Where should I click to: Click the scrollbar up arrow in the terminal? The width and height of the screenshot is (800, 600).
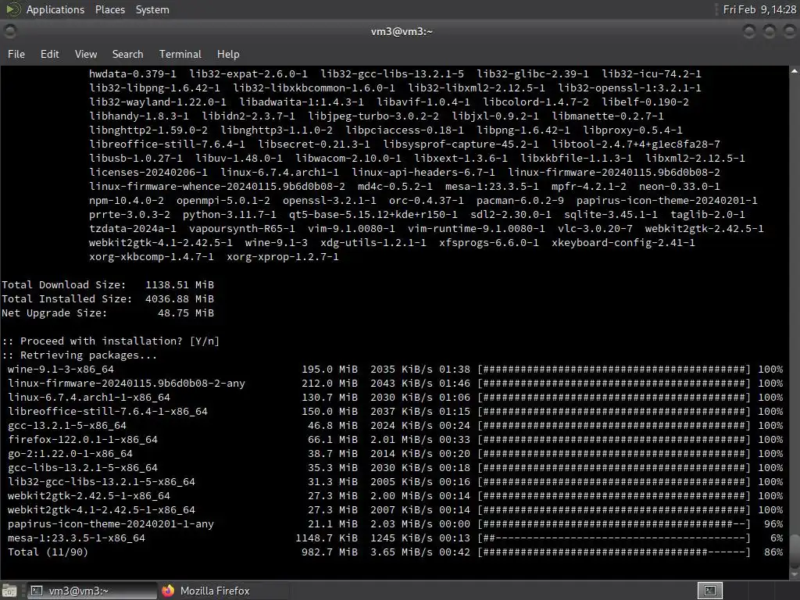[x=795, y=71]
